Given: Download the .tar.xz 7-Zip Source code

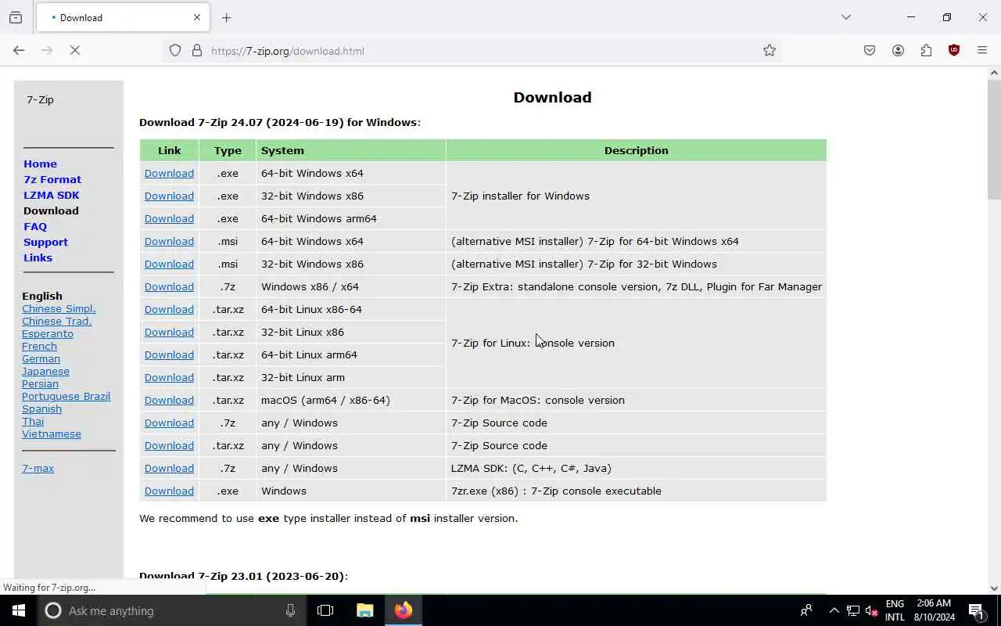Looking at the screenshot, I should [169, 445].
